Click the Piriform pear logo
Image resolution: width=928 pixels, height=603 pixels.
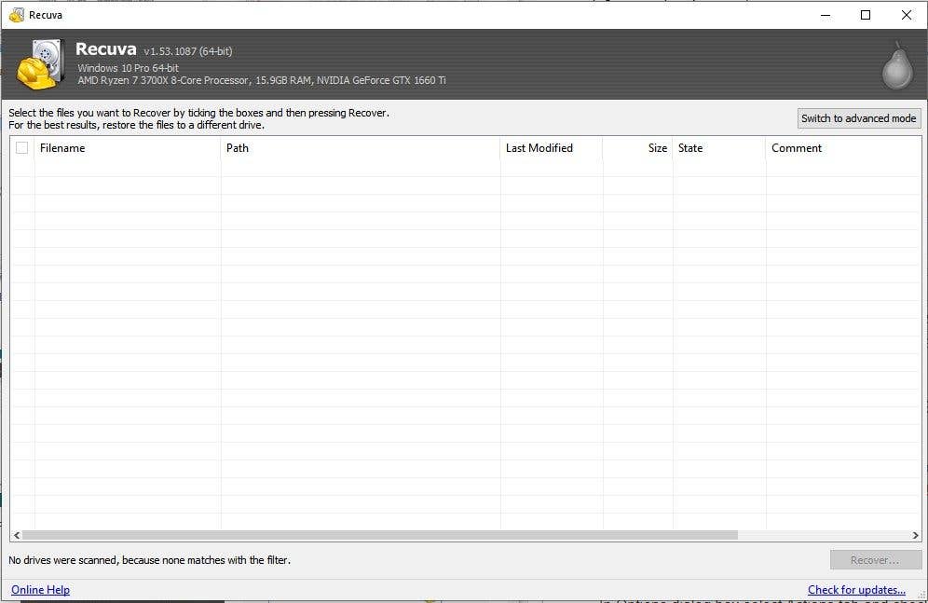click(x=897, y=66)
